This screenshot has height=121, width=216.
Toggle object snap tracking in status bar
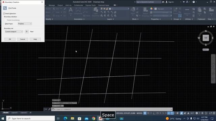point(169,113)
